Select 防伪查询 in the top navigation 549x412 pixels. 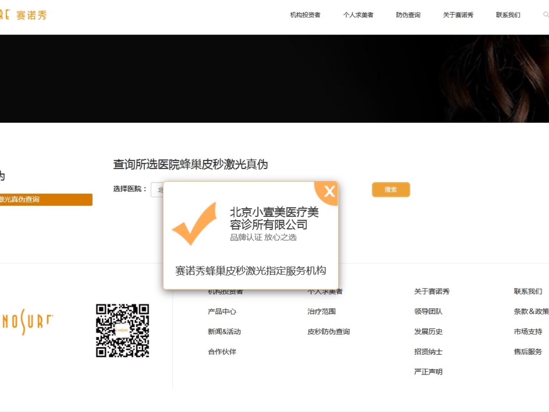pyautogui.click(x=408, y=15)
